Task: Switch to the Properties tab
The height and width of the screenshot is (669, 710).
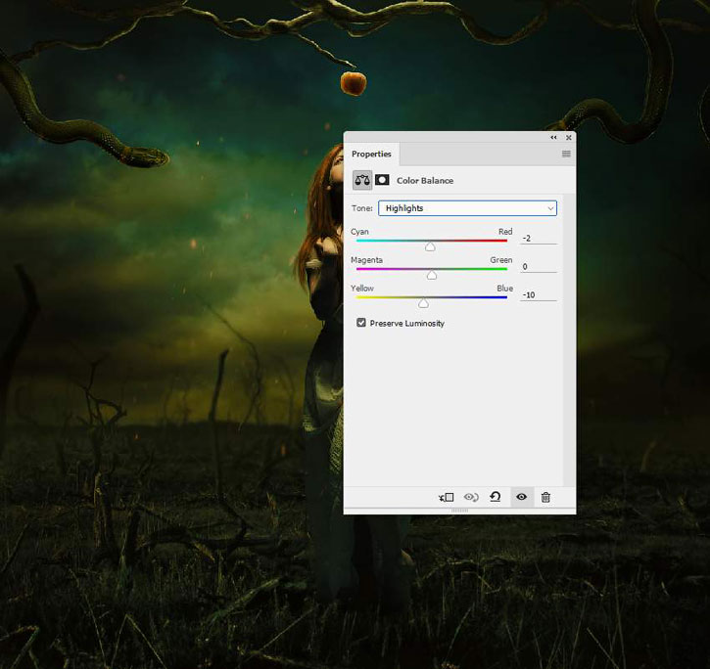Action: point(371,154)
